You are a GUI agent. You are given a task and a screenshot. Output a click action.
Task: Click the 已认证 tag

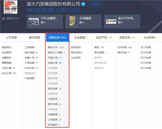click(x=75, y=10)
